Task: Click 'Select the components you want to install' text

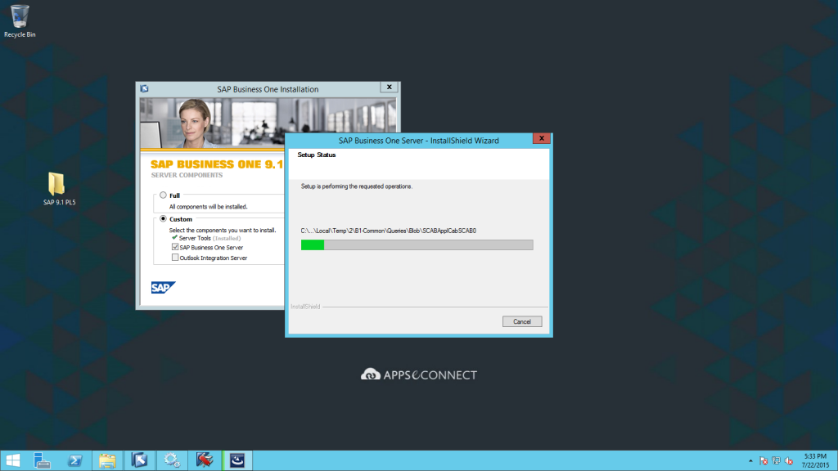Action: 223,230
